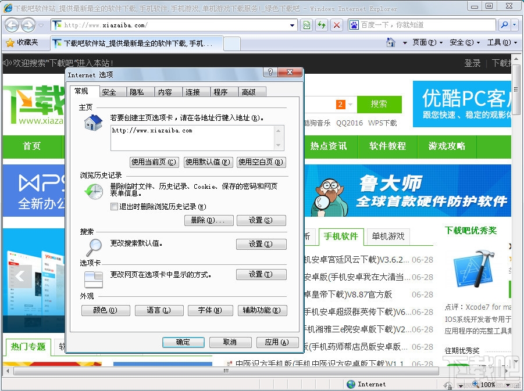Image resolution: width=524 pixels, height=391 pixels.
Task: Refresh the current page
Action: [320, 25]
